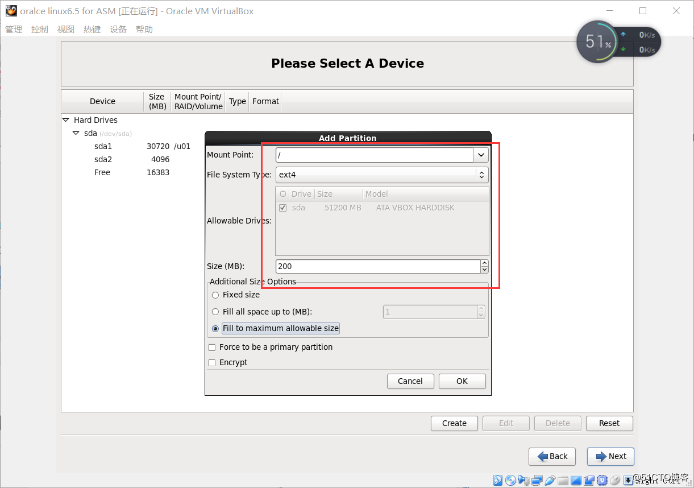Increase Size (MB) with the up arrow

tap(484, 263)
